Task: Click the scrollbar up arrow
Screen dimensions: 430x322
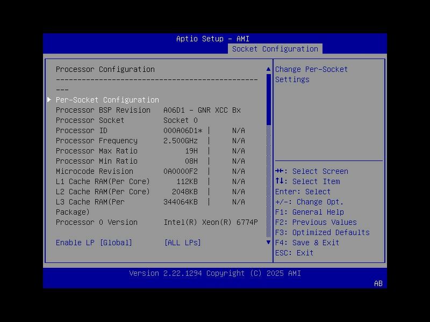Action: pyautogui.click(x=268, y=69)
